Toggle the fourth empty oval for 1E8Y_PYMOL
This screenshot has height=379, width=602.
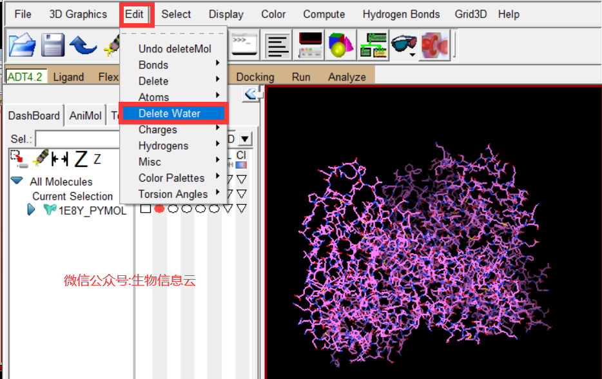(214, 209)
